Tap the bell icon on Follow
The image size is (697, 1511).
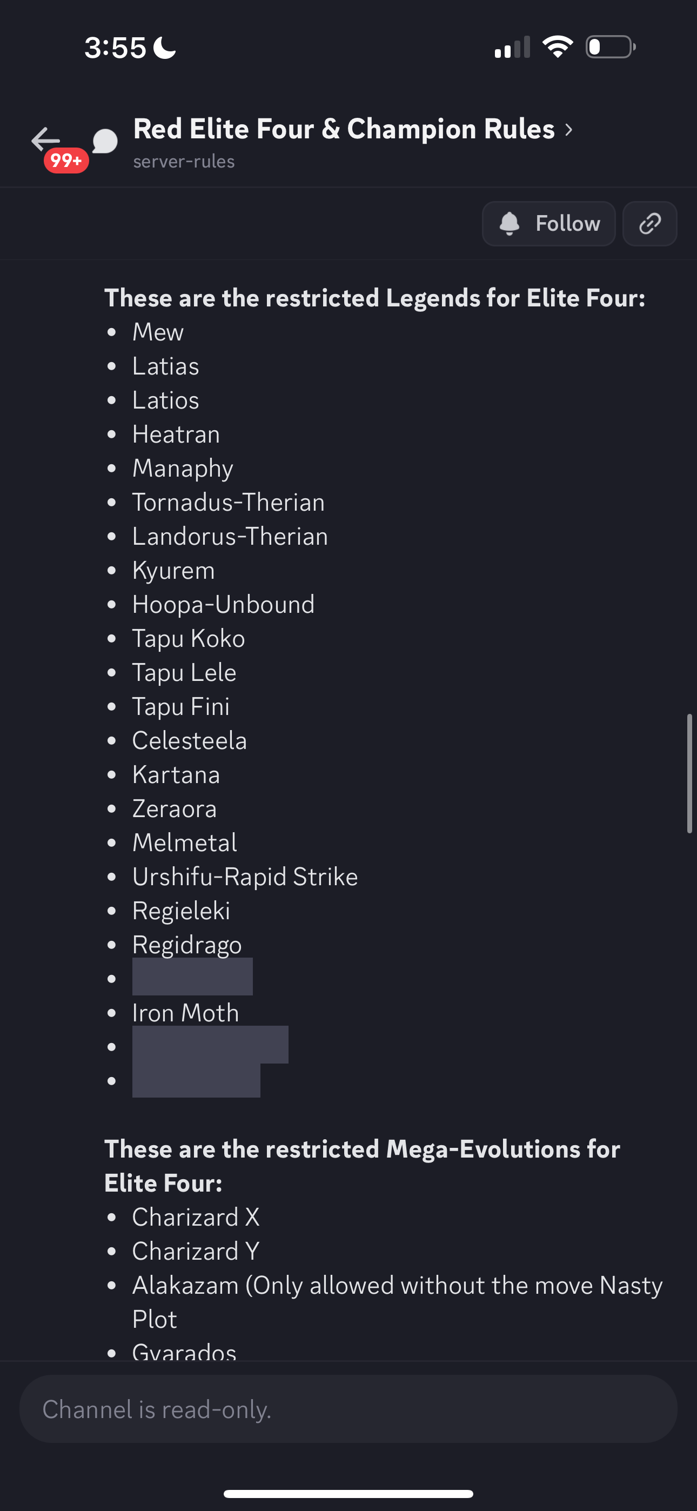[x=510, y=224]
